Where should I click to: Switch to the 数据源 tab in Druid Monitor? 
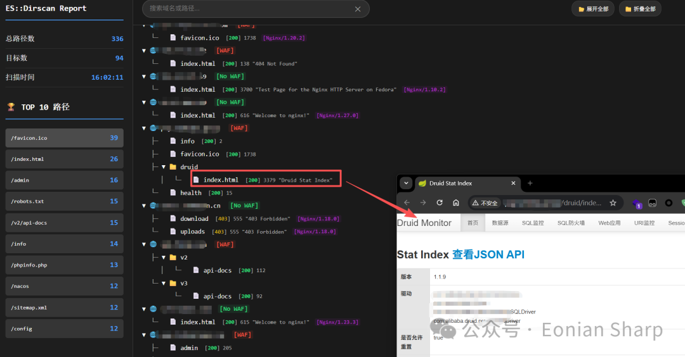tap(500, 223)
